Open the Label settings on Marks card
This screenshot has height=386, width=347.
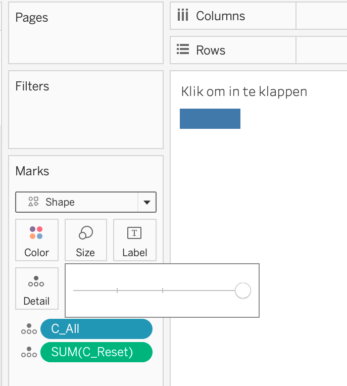coord(134,239)
